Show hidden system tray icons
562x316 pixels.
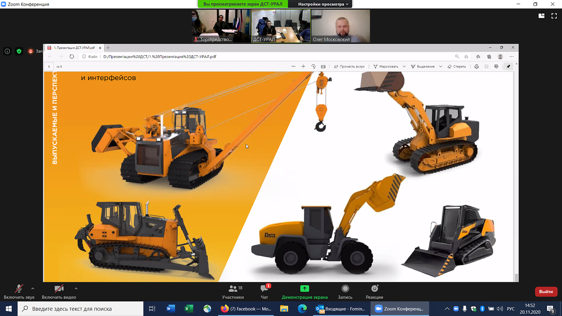coord(447,309)
